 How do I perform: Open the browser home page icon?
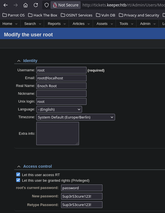[x=25, y=5]
